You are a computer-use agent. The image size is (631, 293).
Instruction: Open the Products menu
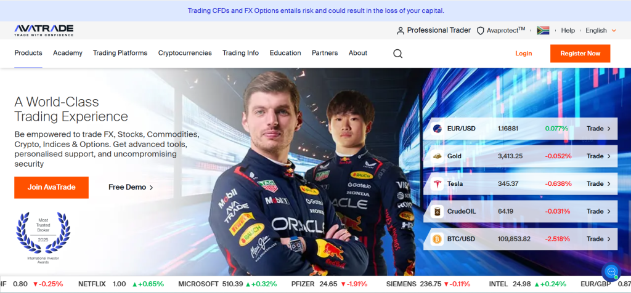[28, 53]
